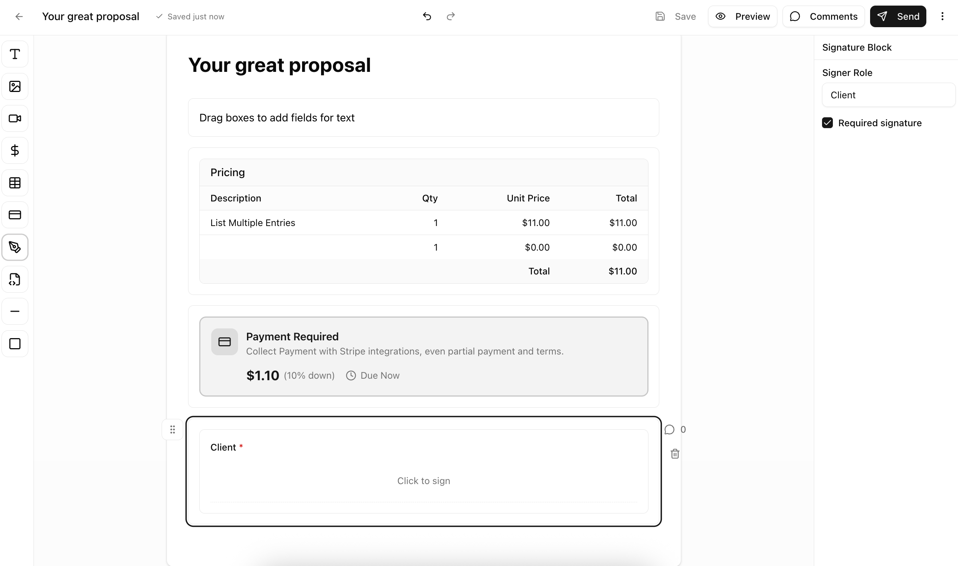Add a Pricing dollar block

(x=15, y=151)
